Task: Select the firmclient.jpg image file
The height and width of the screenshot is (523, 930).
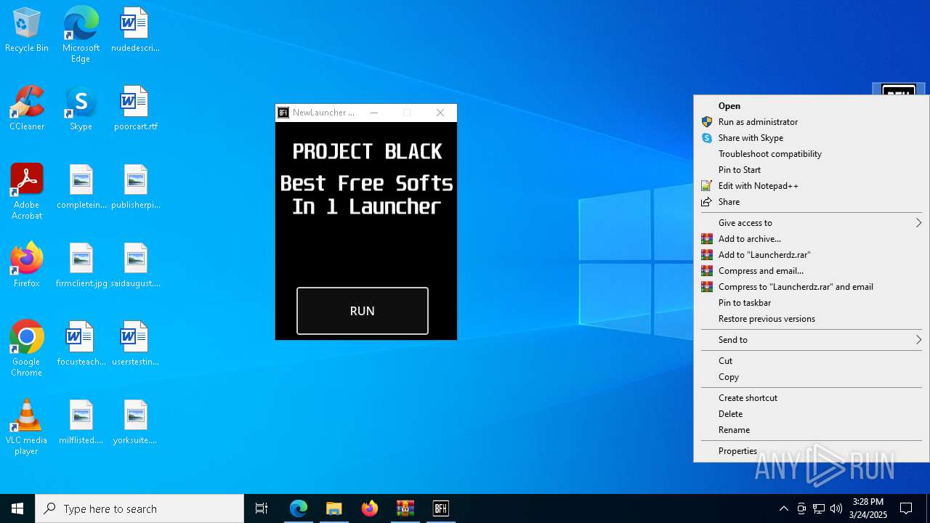Action: 81,266
